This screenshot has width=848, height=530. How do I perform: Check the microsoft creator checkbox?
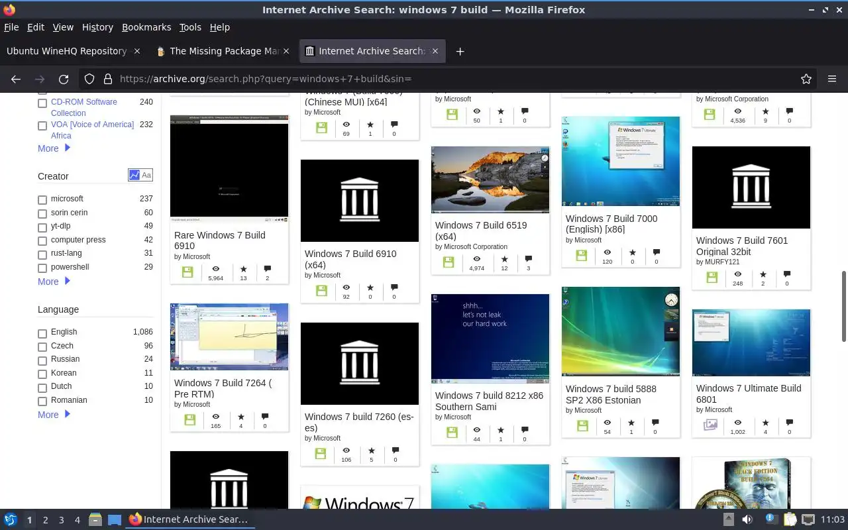click(x=42, y=199)
